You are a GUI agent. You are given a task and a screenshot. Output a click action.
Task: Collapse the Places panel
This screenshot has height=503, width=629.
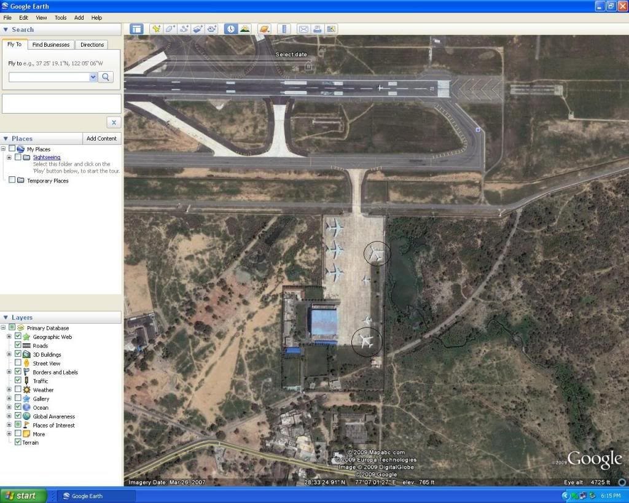pyautogui.click(x=6, y=139)
